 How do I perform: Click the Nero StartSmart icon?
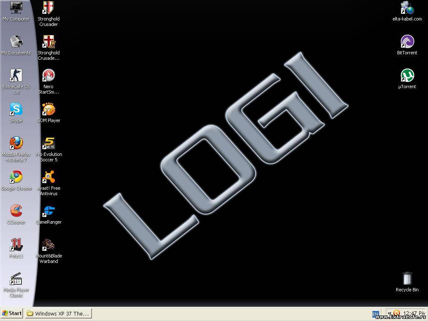click(x=48, y=76)
